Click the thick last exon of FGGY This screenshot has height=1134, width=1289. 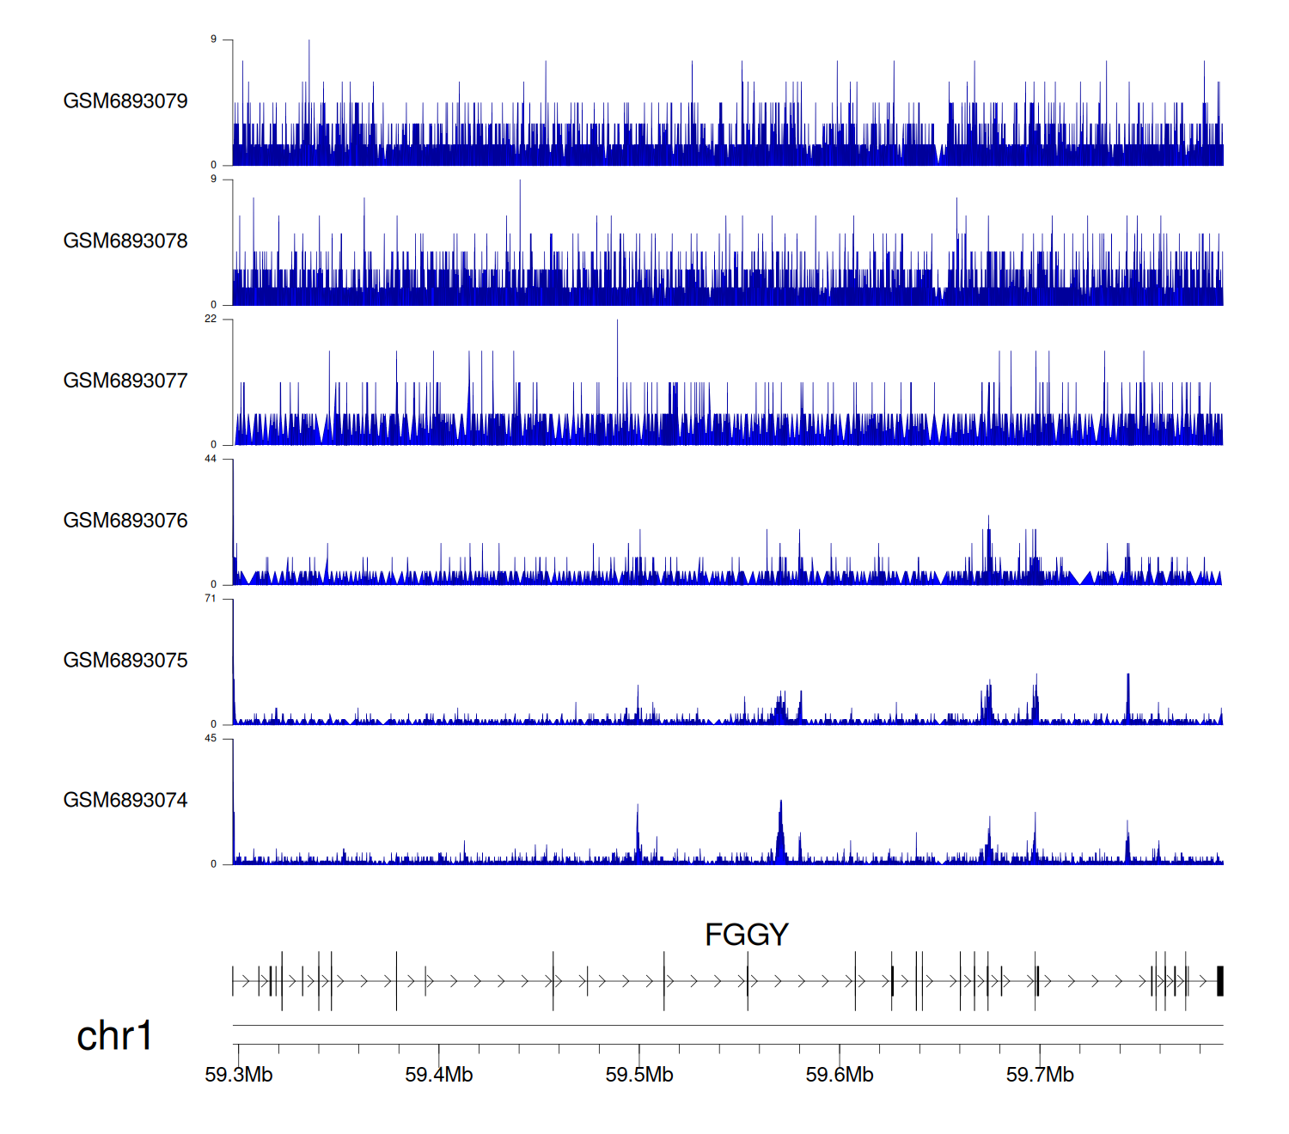pyautogui.click(x=1219, y=981)
